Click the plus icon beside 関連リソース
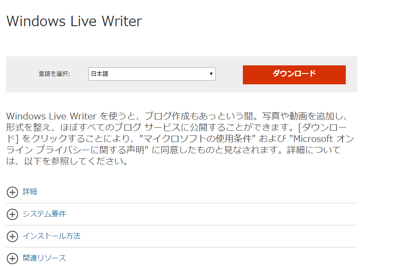Viewport: 409px width, 266px height. 12,258
